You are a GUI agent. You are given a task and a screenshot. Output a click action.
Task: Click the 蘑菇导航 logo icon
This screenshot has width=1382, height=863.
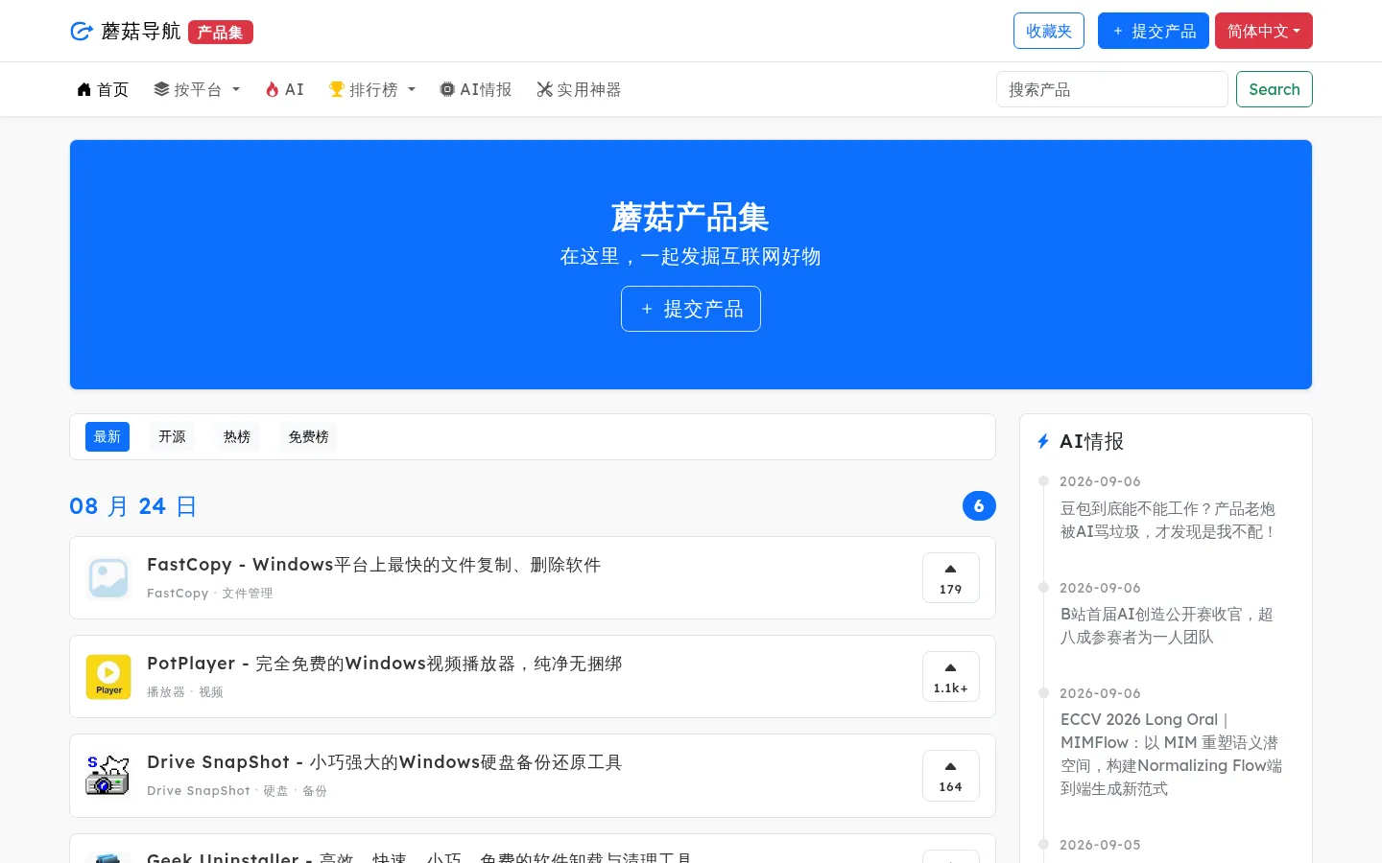(x=82, y=32)
